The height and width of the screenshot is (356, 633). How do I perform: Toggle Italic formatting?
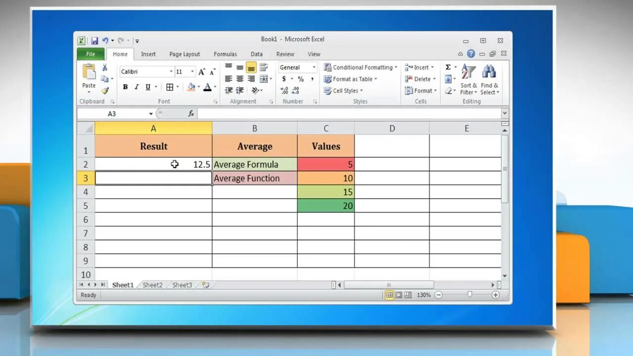coord(136,87)
